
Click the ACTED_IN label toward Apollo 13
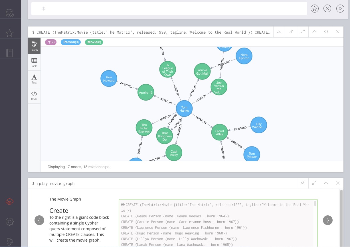click(x=166, y=101)
